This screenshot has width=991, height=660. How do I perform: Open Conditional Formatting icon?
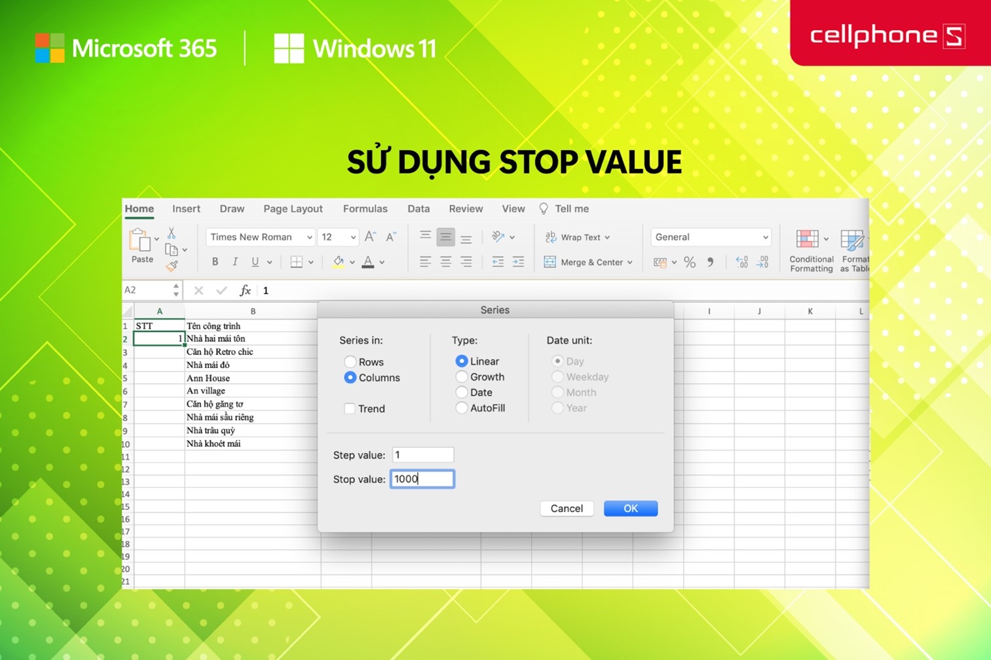pos(807,239)
